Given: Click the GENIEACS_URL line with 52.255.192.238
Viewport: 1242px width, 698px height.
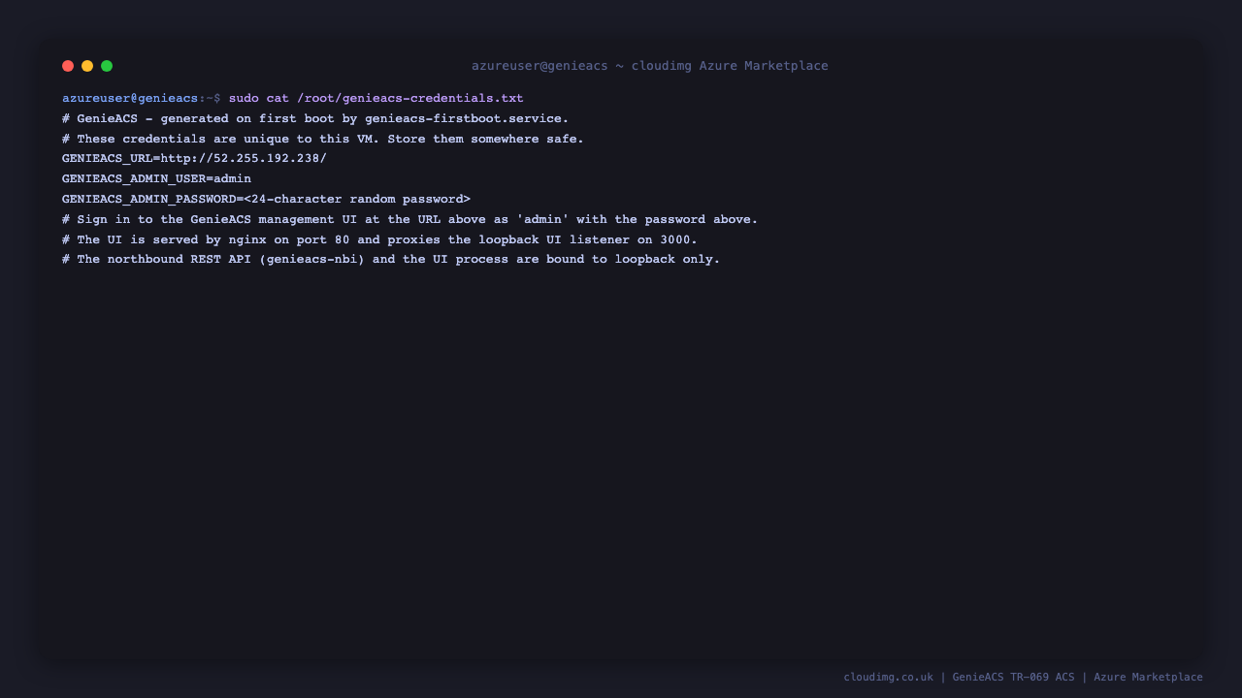Looking at the screenshot, I should [x=194, y=159].
